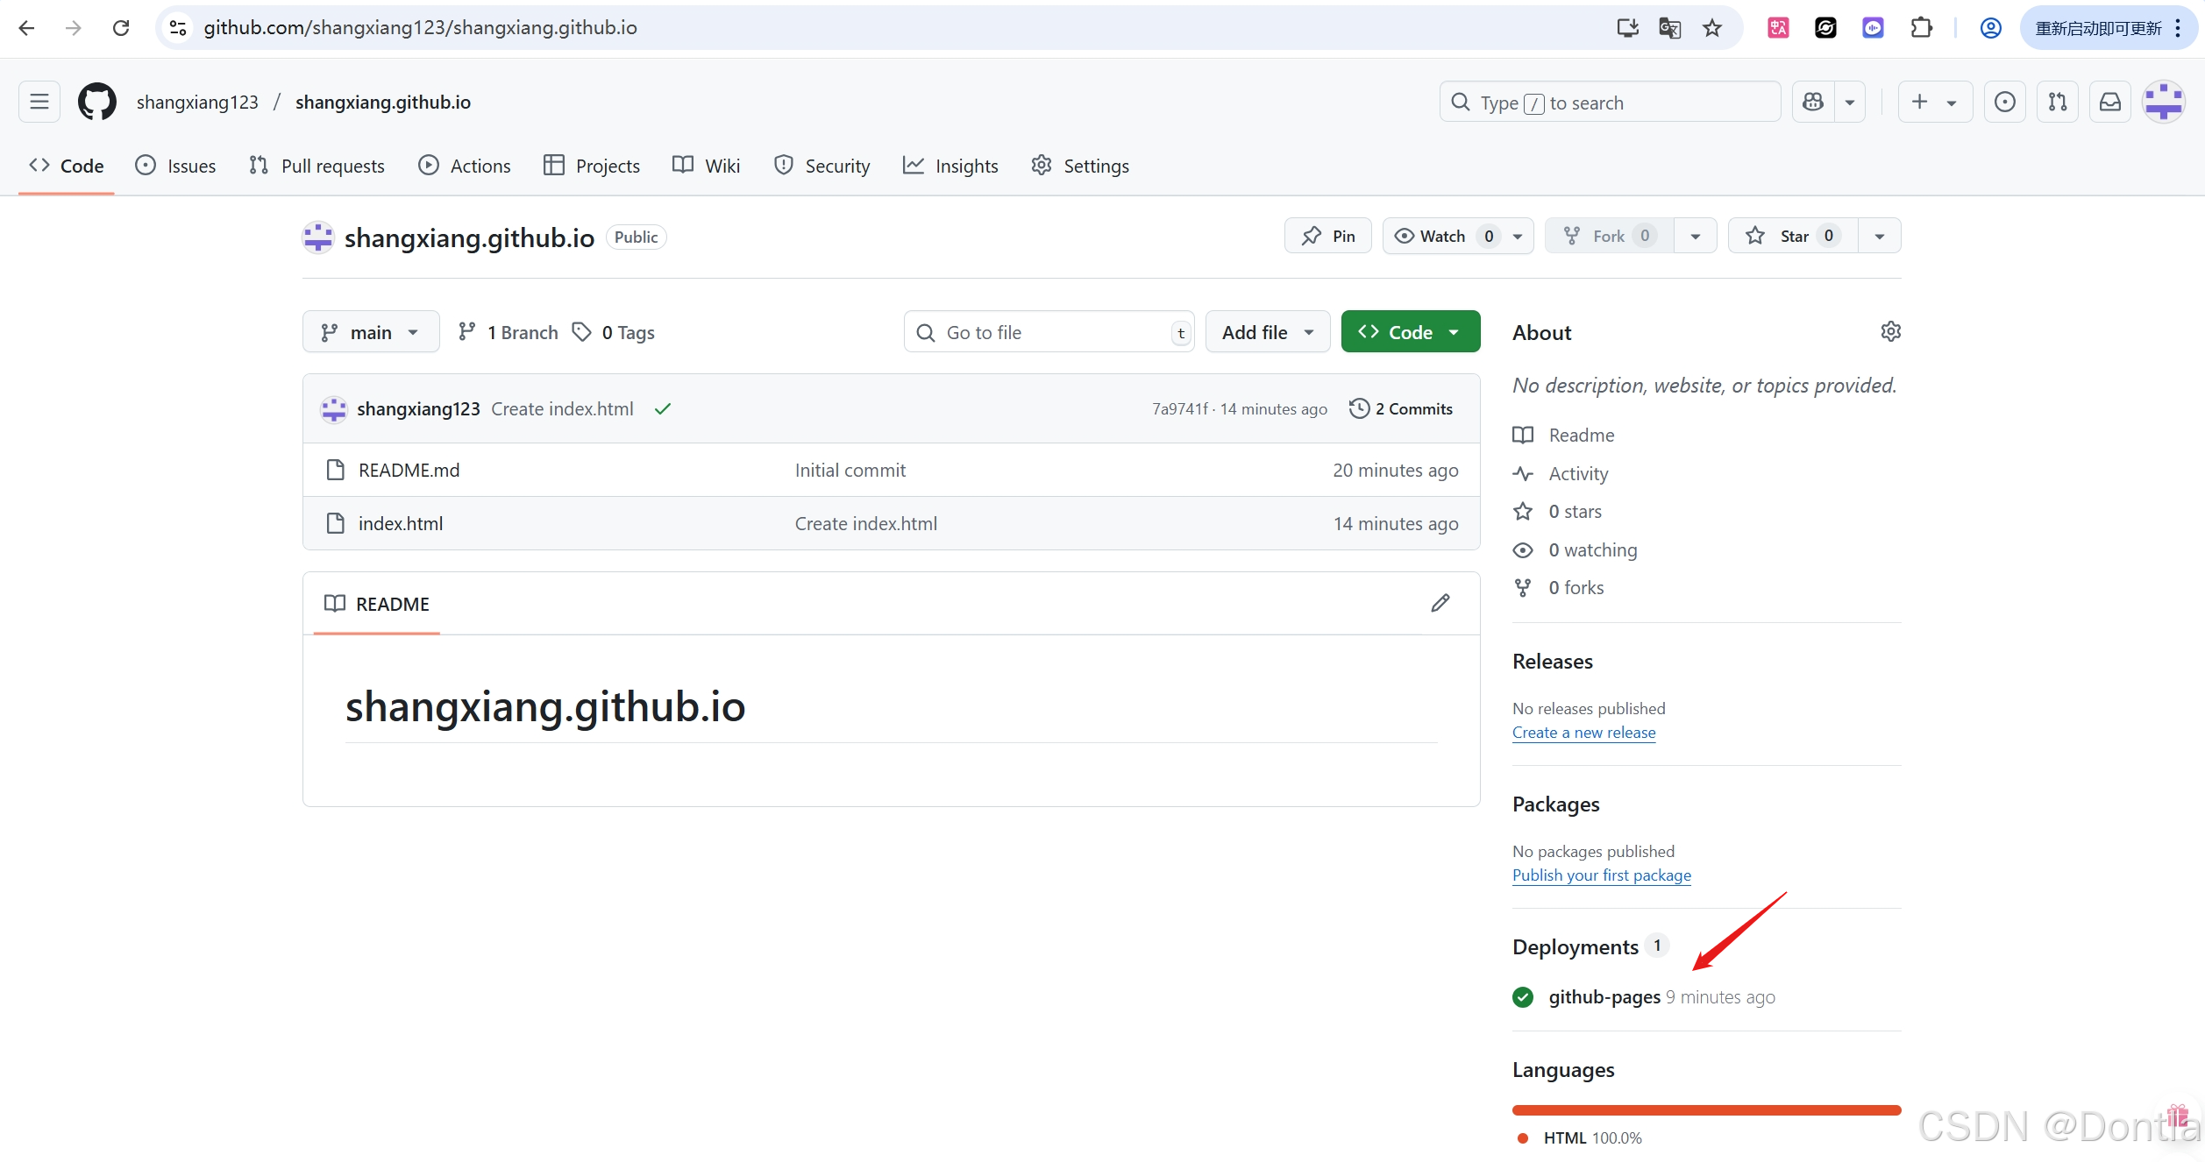The height and width of the screenshot is (1162, 2205).
Task: Open the create new plus dropdown
Action: [1935, 103]
